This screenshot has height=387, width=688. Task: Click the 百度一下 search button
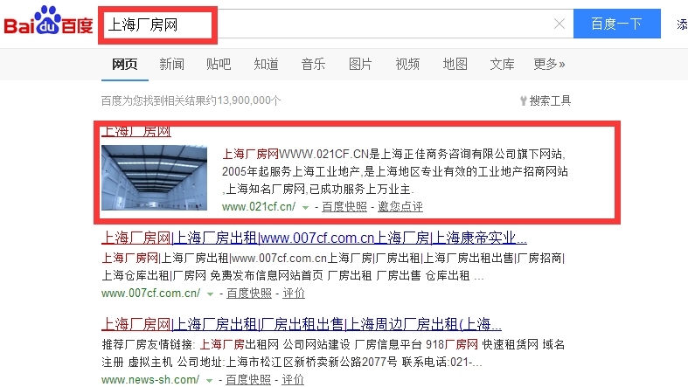click(616, 24)
